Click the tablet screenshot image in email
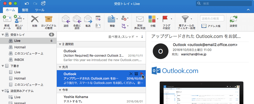Viewport: 254px width, 104px height. coord(202,93)
